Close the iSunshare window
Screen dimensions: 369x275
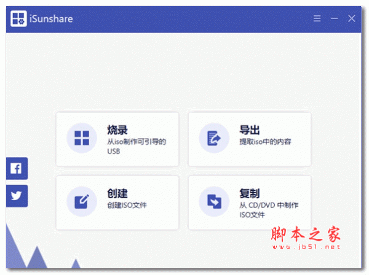coord(352,18)
